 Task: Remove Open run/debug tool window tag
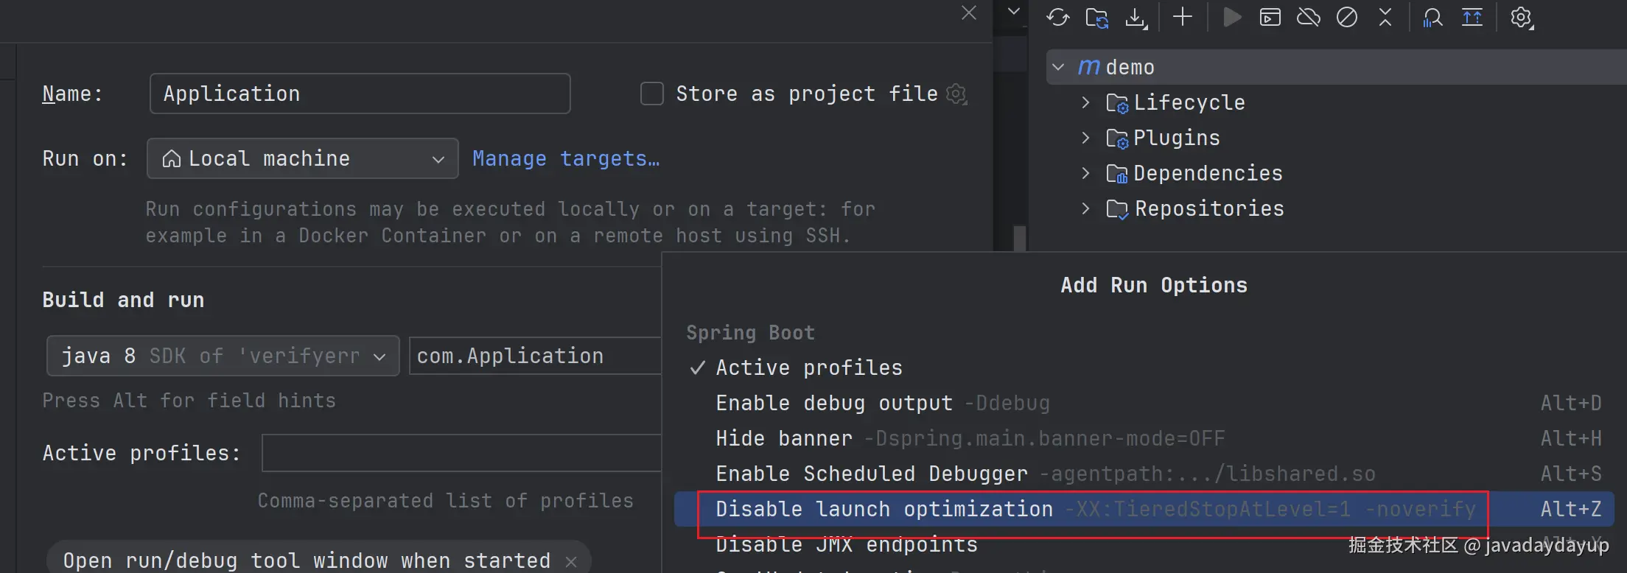pyautogui.click(x=571, y=561)
